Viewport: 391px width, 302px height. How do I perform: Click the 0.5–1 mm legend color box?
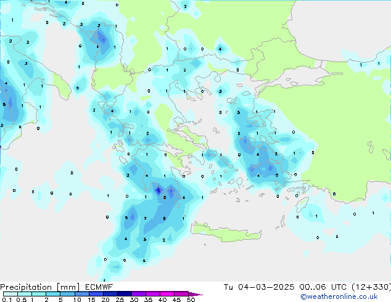click(x=25, y=294)
